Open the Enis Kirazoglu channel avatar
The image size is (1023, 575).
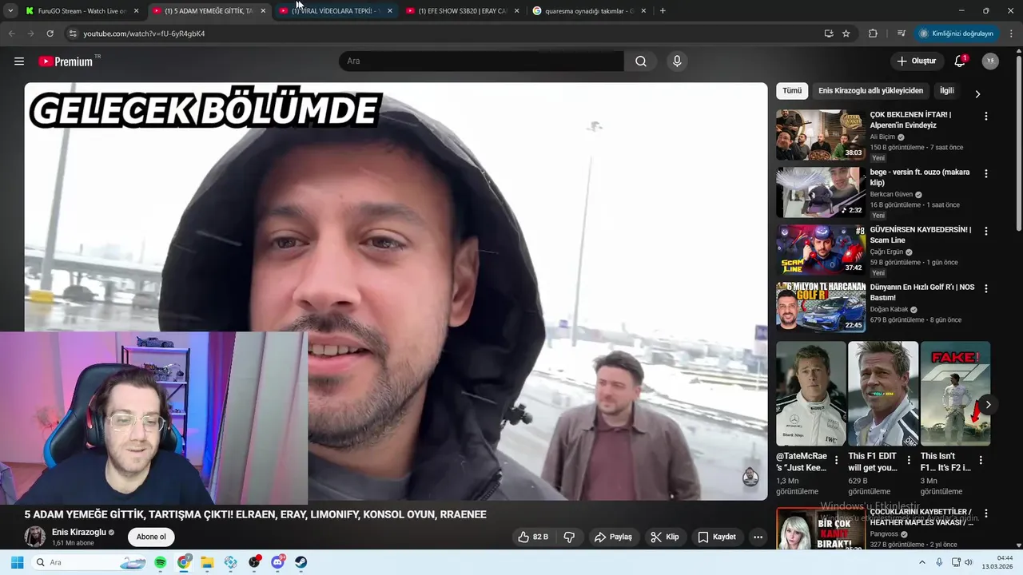tap(35, 537)
